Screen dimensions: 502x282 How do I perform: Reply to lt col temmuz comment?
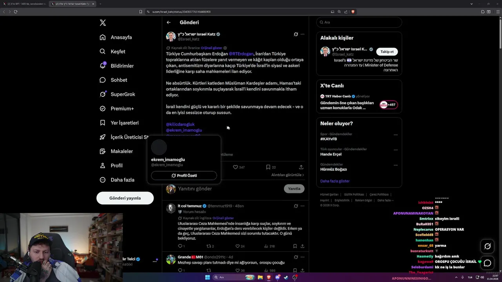[181, 246]
